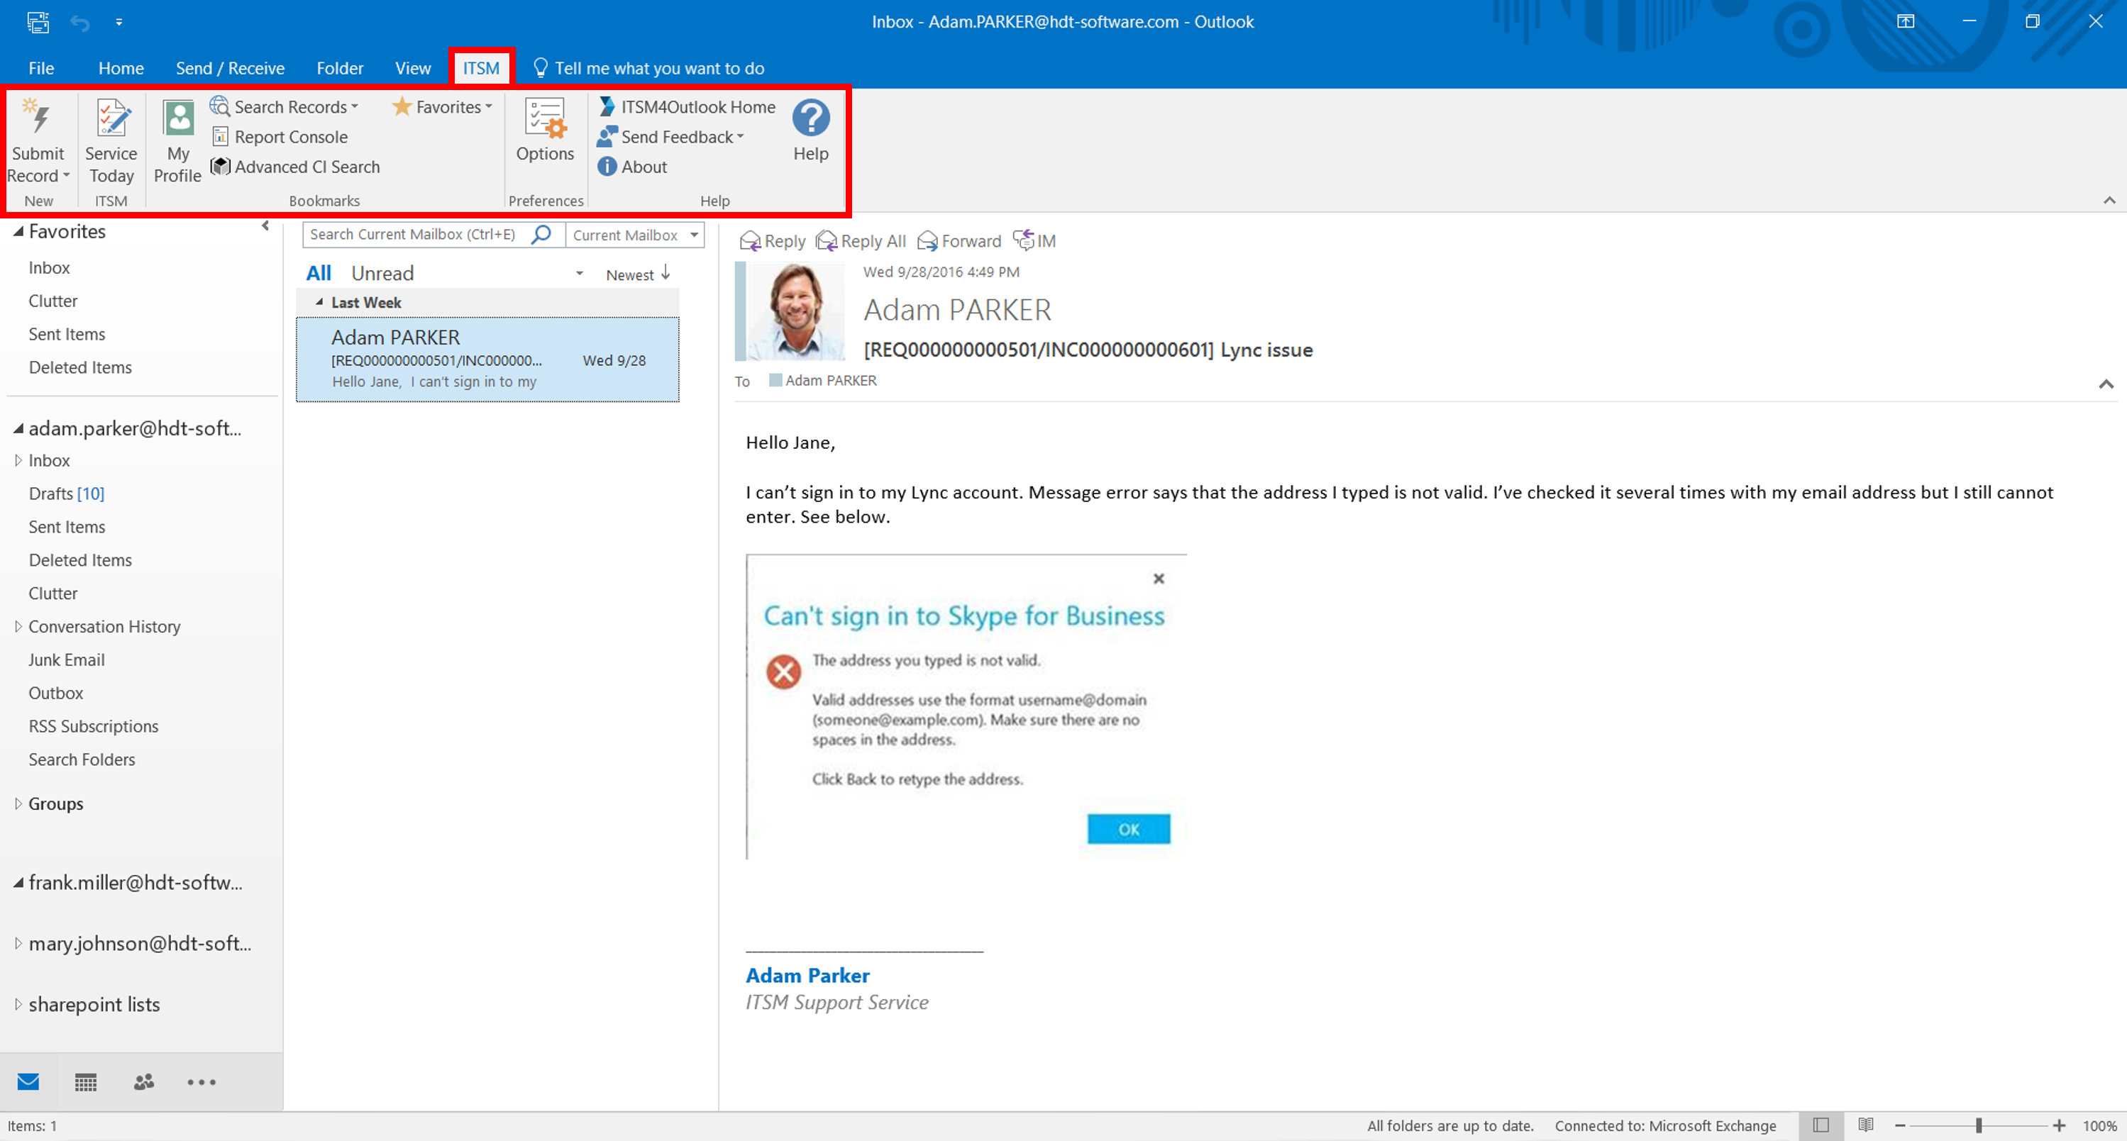Screen dimensions: 2127x1141
Task: Open Drafts folder with 10 items
Action: [x=66, y=494]
